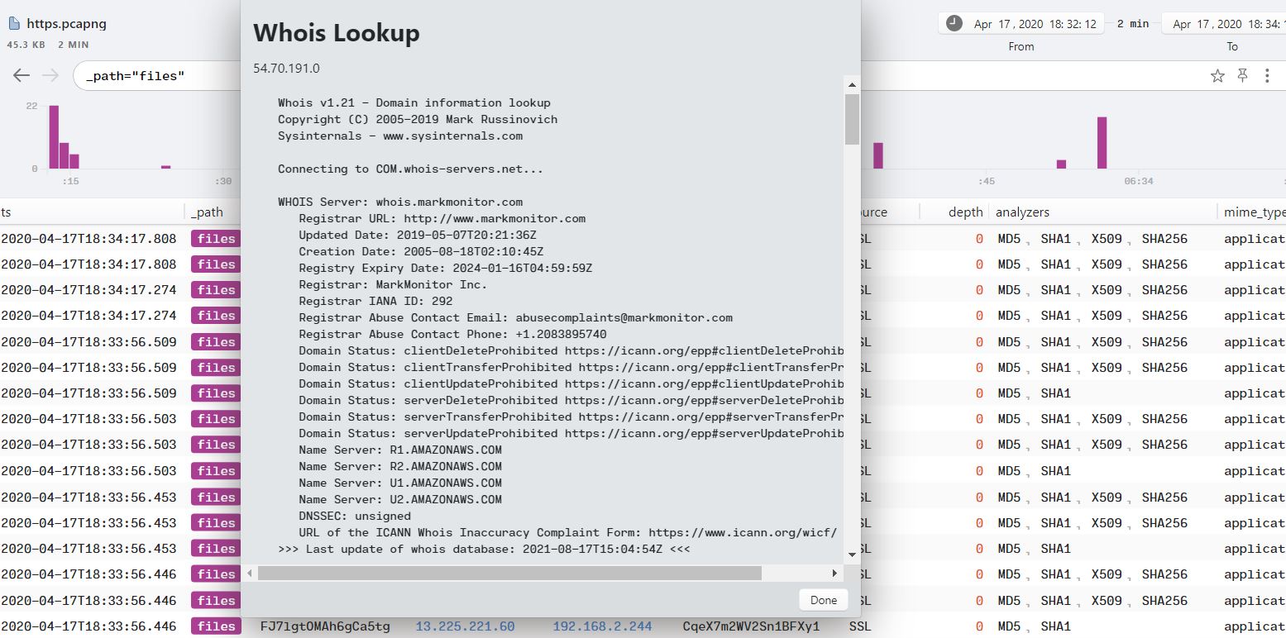
Task: Click the ICANN wicf complaint form URL
Action: (743, 532)
